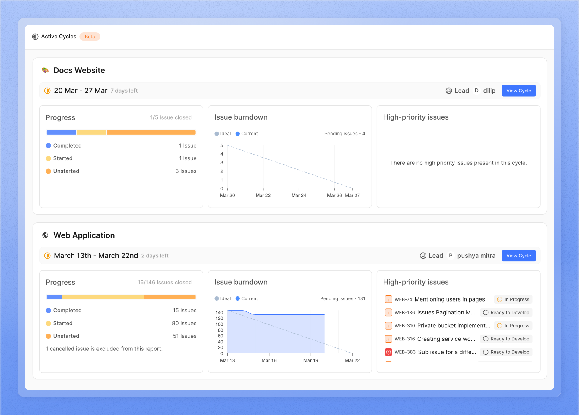Click the Web Application globe icon
Viewport: 579px width, 415px height.
point(45,235)
